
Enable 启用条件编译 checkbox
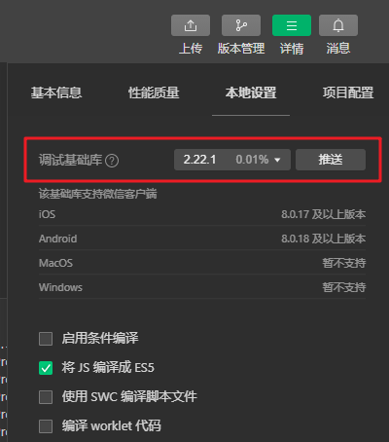tap(46, 339)
